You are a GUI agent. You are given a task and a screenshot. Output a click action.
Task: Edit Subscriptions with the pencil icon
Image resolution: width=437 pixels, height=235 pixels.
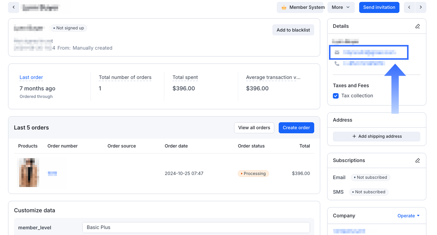(418, 160)
